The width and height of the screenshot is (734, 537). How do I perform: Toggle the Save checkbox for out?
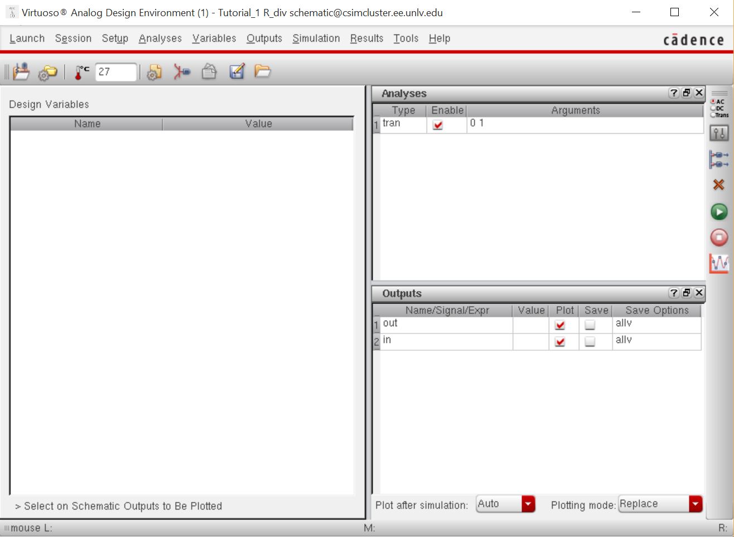click(x=590, y=325)
